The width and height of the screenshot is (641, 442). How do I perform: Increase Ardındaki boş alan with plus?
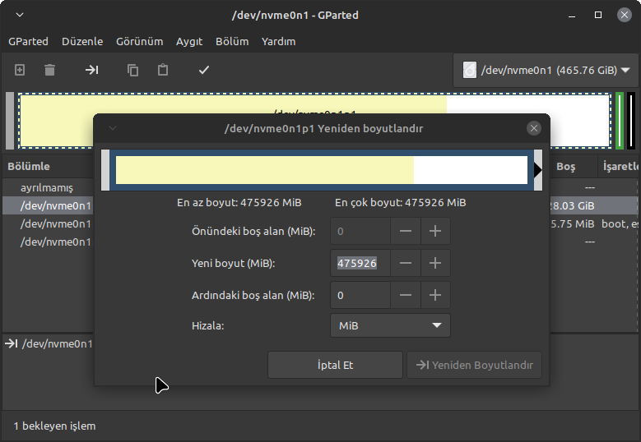[x=435, y=295]
